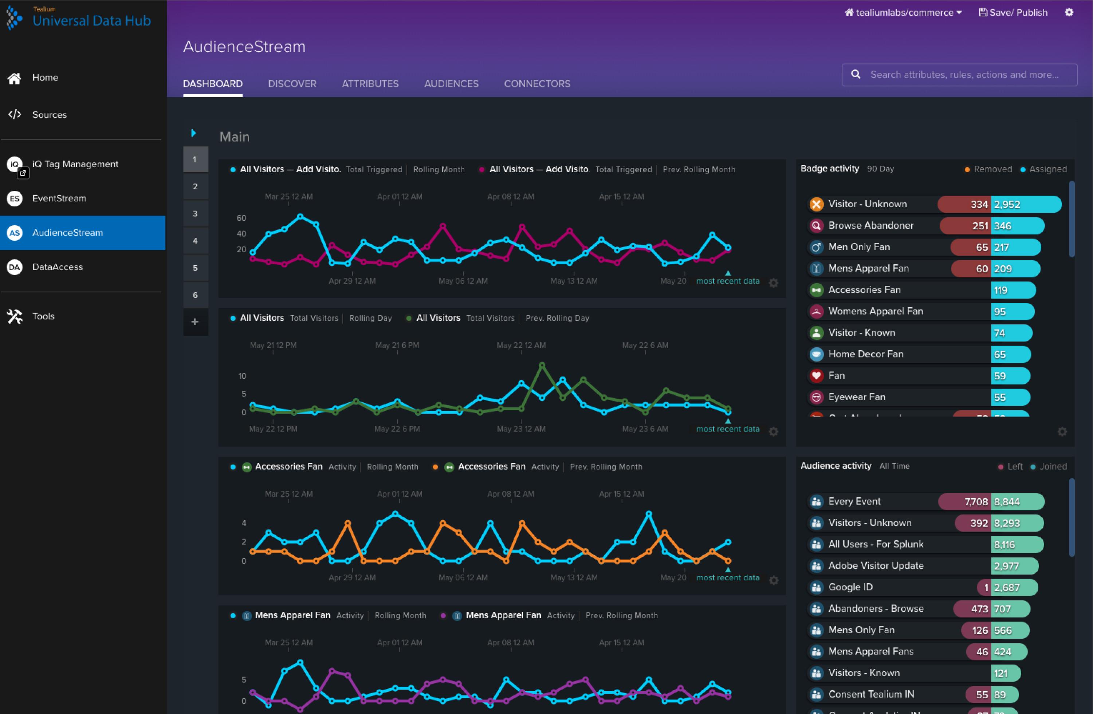
Task: Expand the dashboard pages panel arrow
Action: pyautogui.click(x=193, y=133)
